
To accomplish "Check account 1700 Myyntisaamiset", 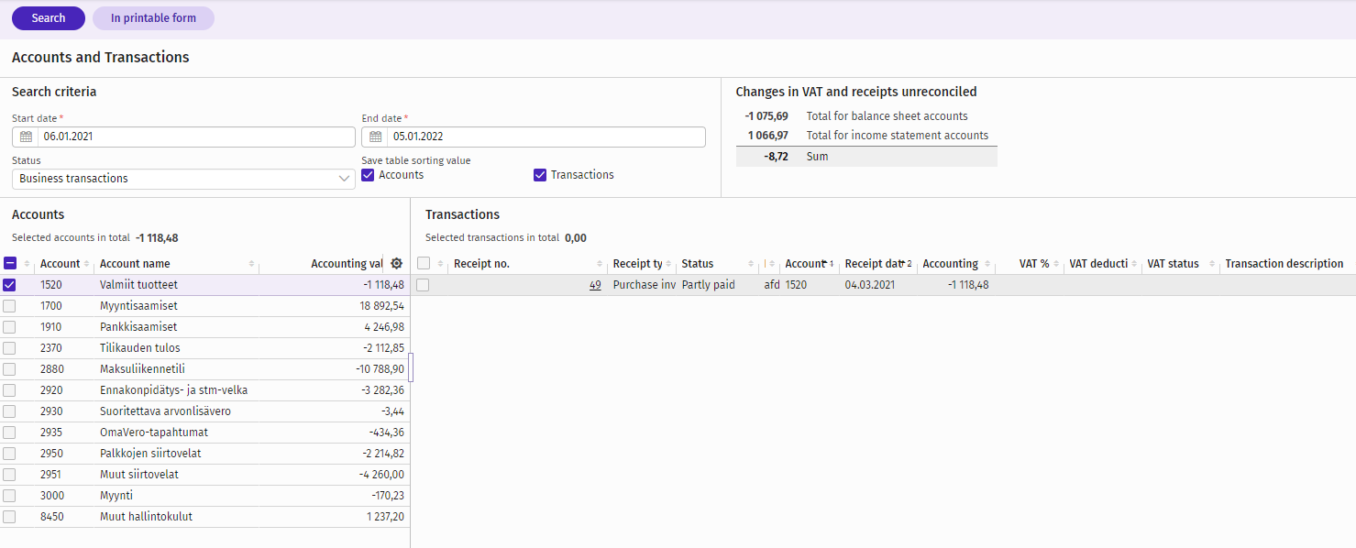I will click(9, 306).
